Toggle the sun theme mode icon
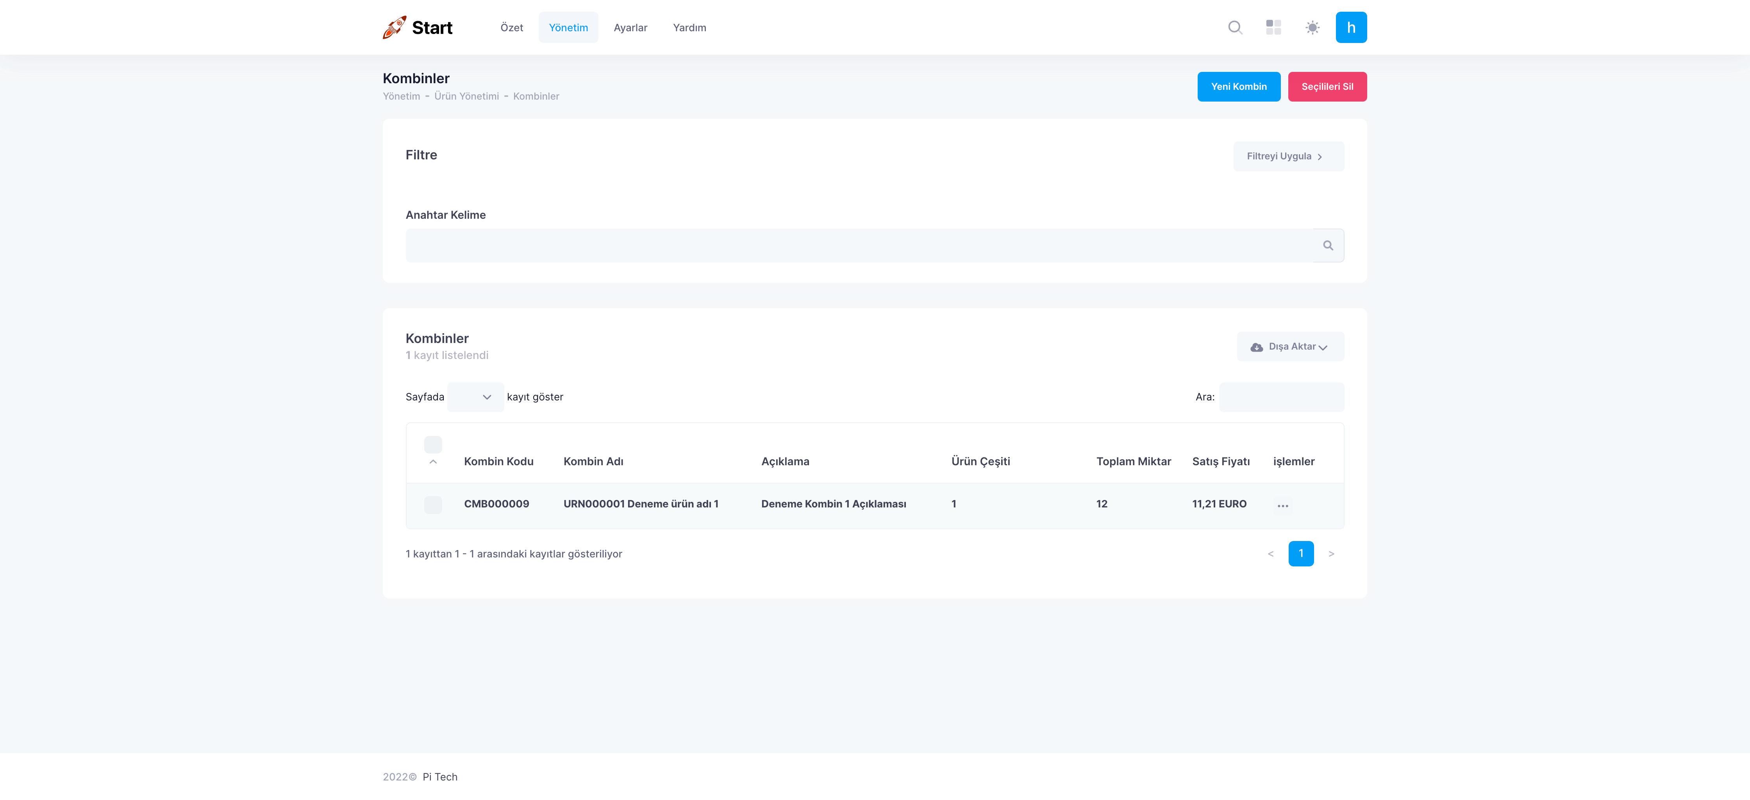The height and width of the screenshot is (800, 1750). (1312, 27)
